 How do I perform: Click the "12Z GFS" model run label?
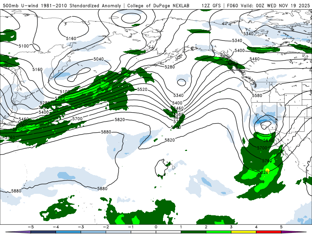click(211, 5)
